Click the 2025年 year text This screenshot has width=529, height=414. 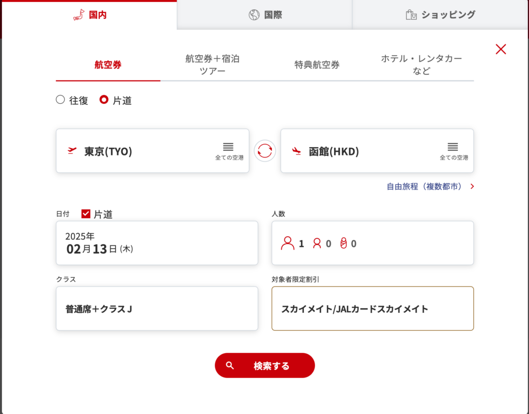[x=80, y=236]
